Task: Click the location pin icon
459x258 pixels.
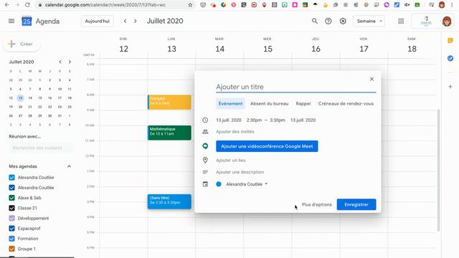Action: (205, 160)
